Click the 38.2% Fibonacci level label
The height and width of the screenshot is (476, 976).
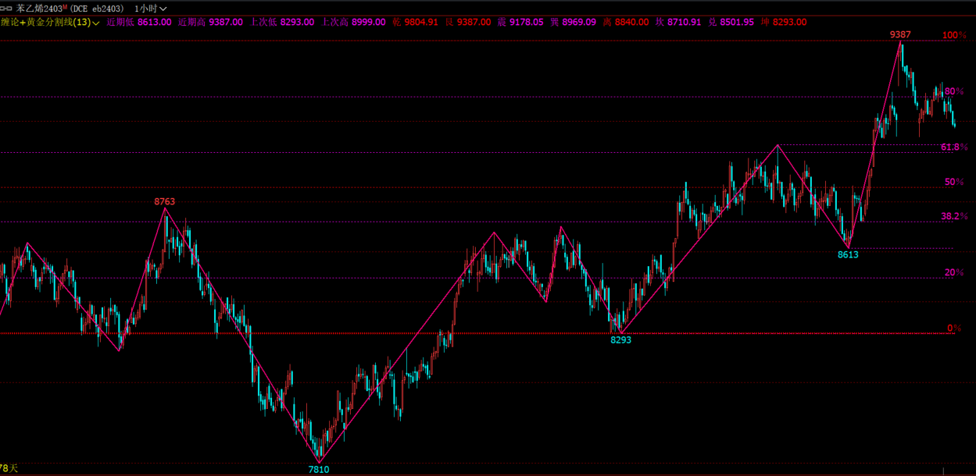coord(954,216)
